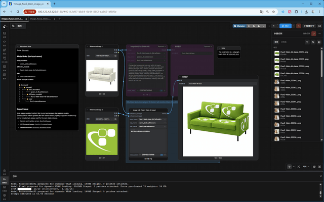
Task: Collapse the lower Image Edit (Flux.2 Klein 4B base) node
Action: [x=131, y=110]
